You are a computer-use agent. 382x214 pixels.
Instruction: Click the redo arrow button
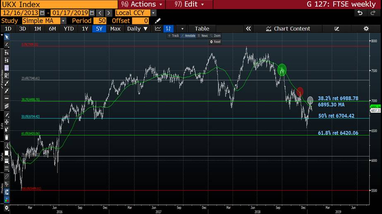373,13
